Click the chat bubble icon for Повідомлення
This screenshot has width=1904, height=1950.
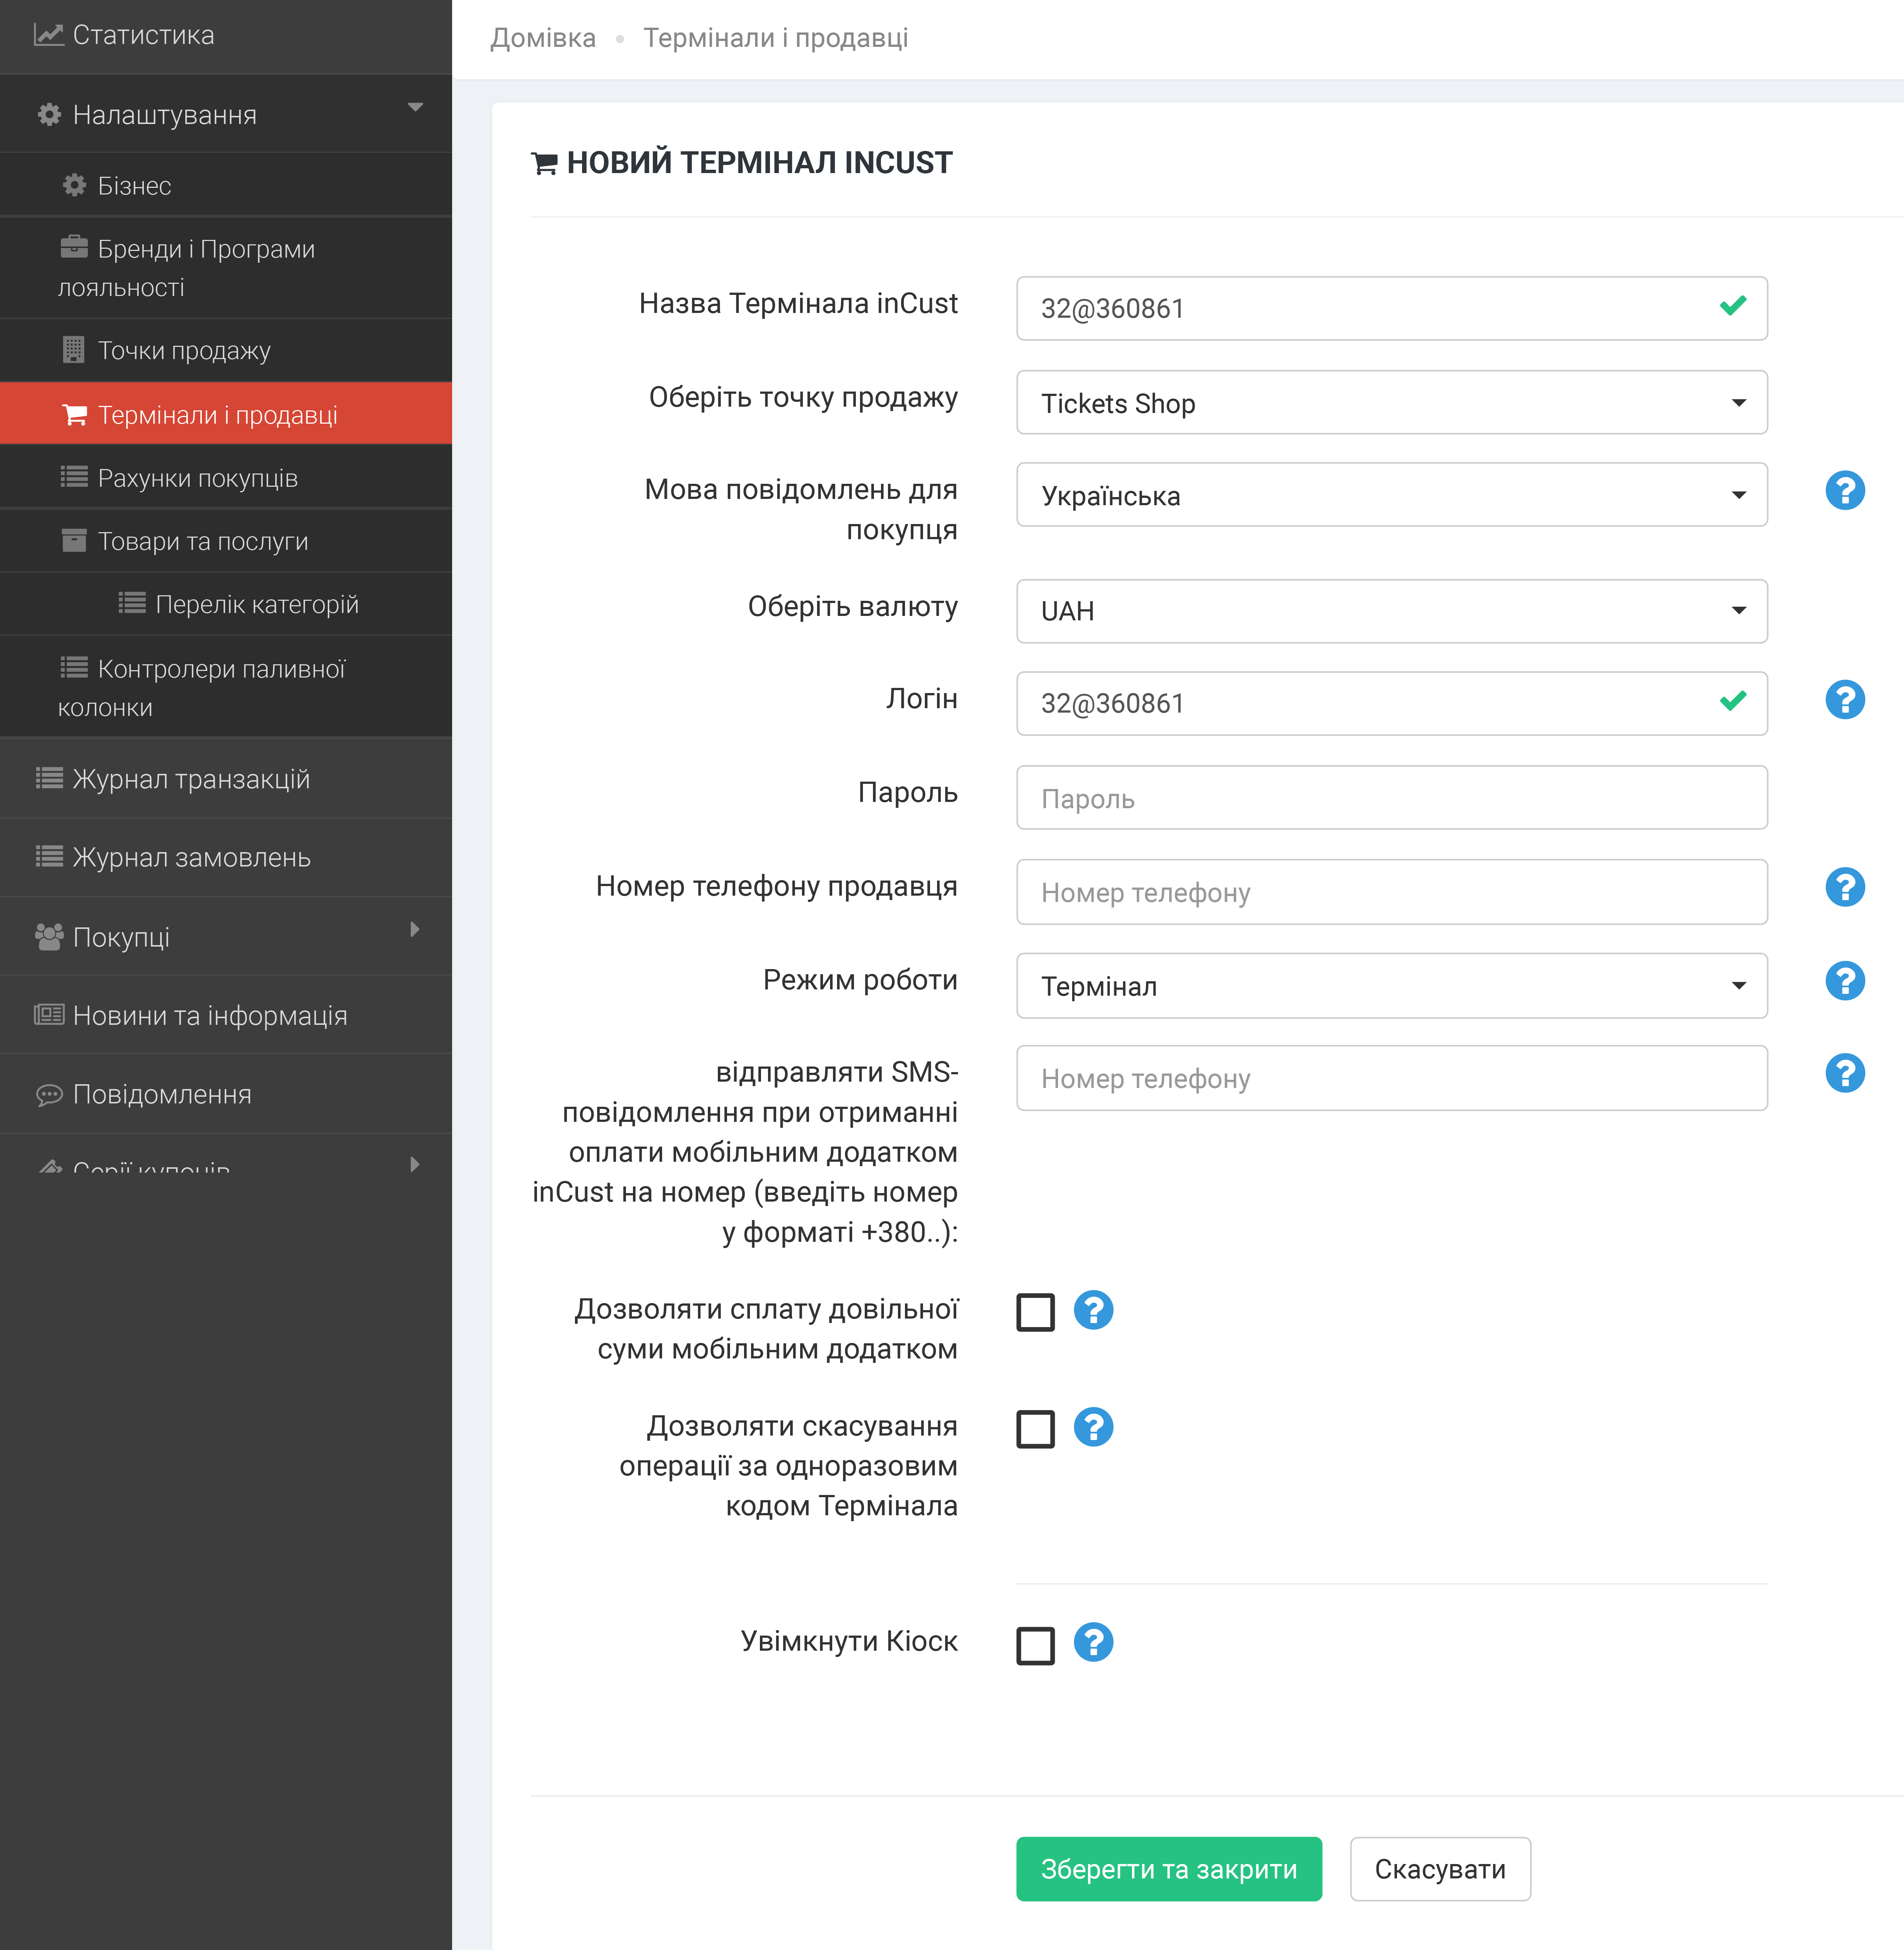click(x=49, y=1095)
